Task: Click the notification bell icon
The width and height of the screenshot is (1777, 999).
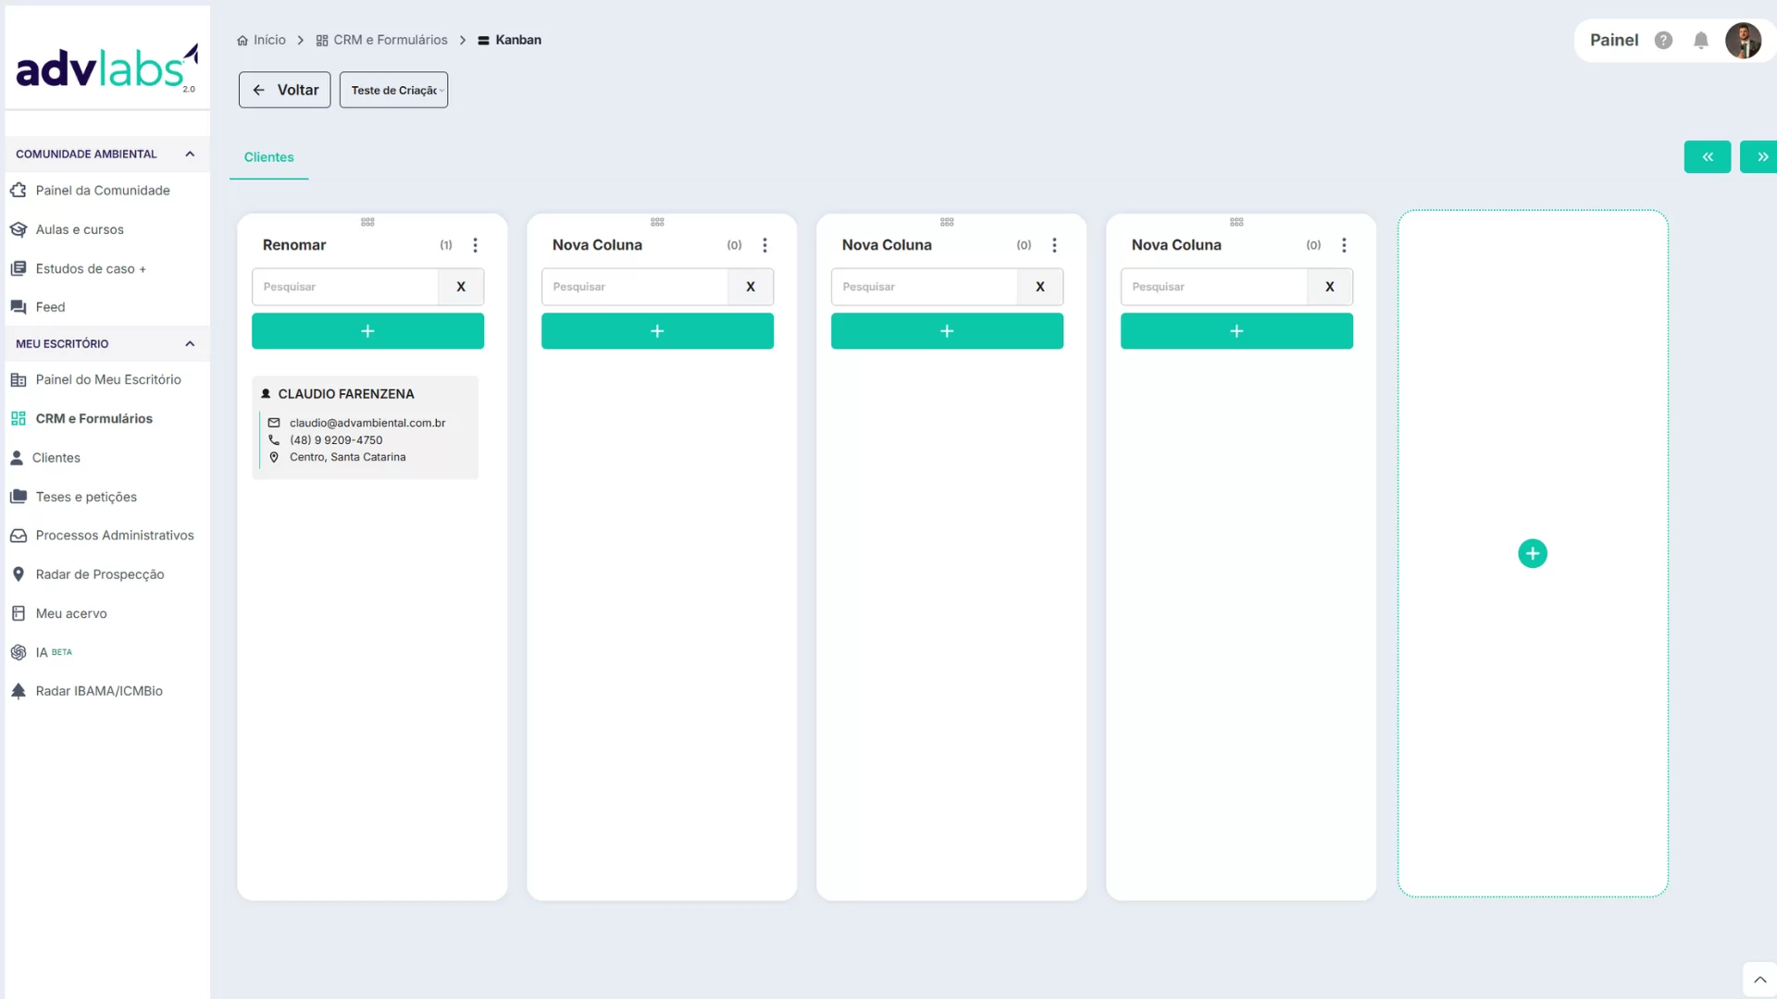Action: click(x=1700, y=40)
